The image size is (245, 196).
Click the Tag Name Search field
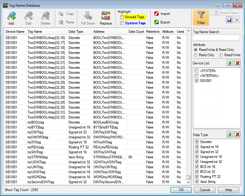216,37
